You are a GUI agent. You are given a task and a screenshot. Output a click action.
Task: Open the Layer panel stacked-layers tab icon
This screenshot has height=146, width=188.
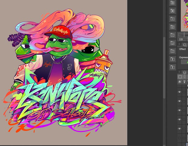click(x=185, y=72)
